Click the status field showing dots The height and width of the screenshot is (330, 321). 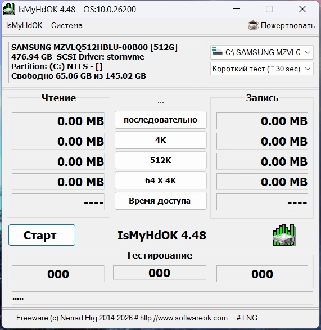click(162, 298)
